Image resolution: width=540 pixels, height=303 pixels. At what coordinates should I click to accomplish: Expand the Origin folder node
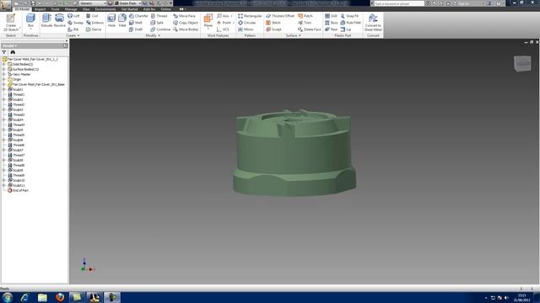click(x=3, y=79)
